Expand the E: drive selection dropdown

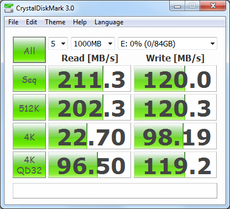click(x=168, y=44)
